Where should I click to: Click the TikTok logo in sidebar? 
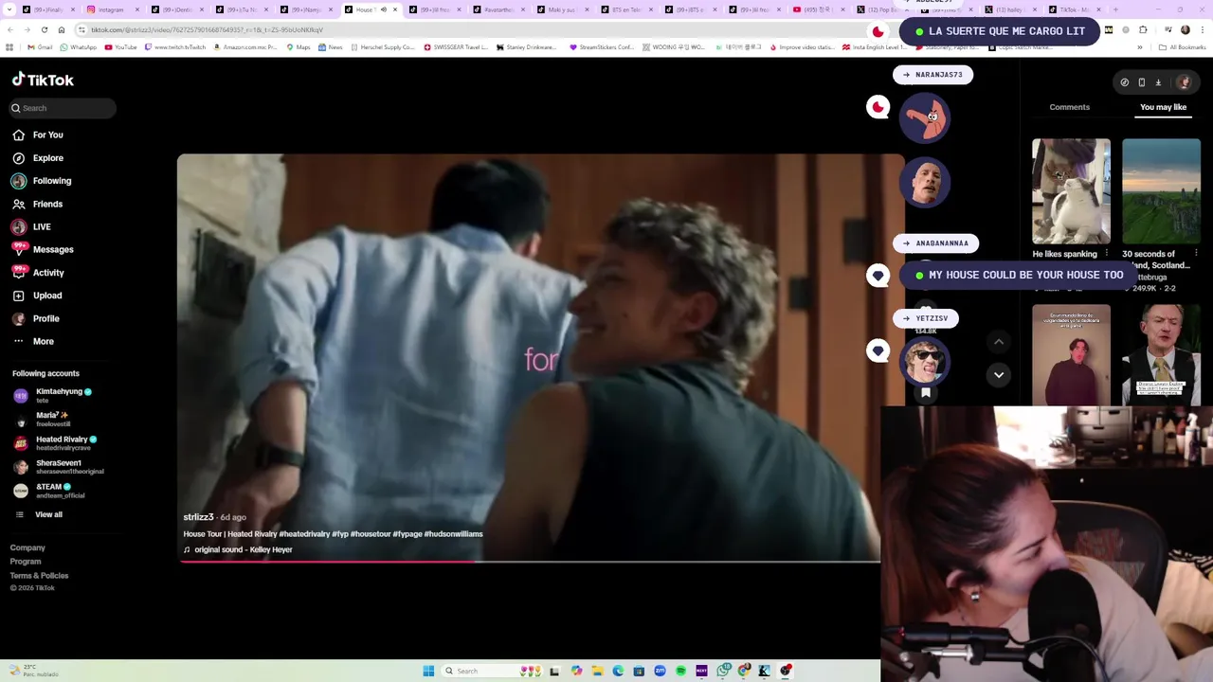coord(43,81)
